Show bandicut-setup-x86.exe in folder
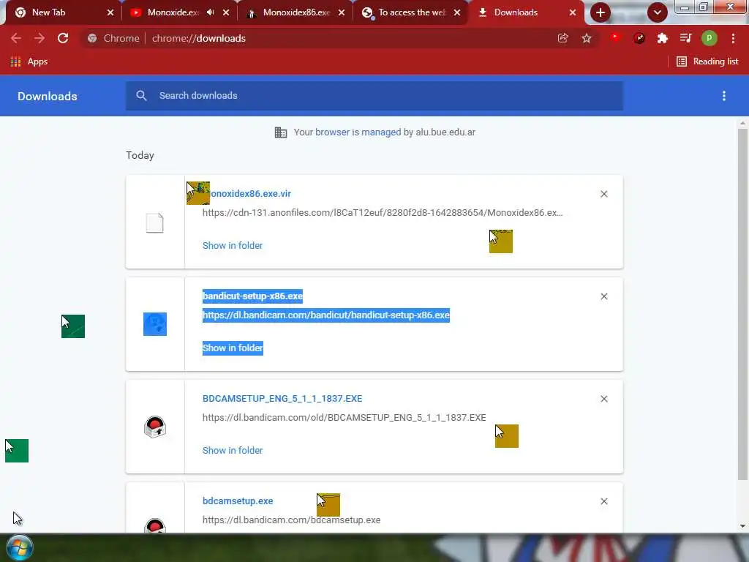 tap(233, 348)
